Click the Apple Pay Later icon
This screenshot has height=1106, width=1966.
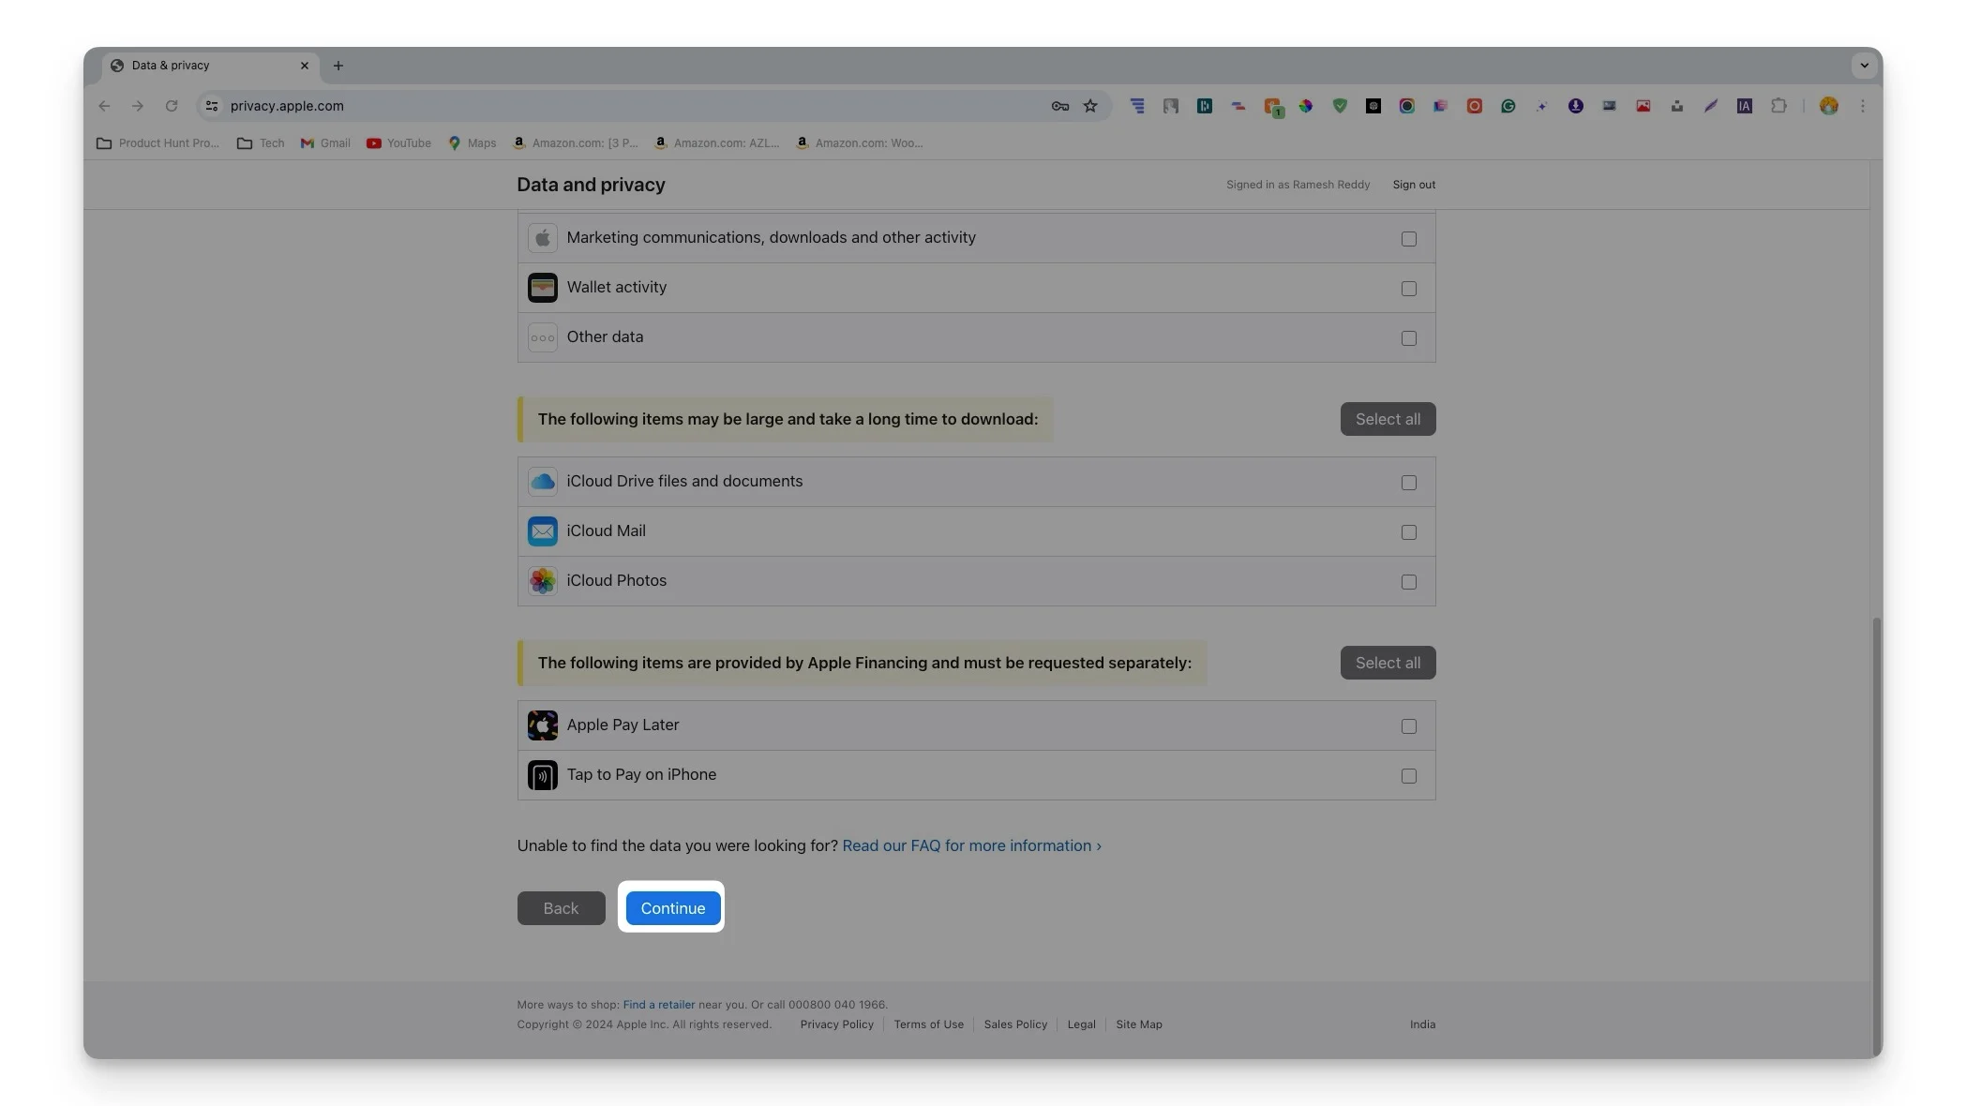[542, 725]
